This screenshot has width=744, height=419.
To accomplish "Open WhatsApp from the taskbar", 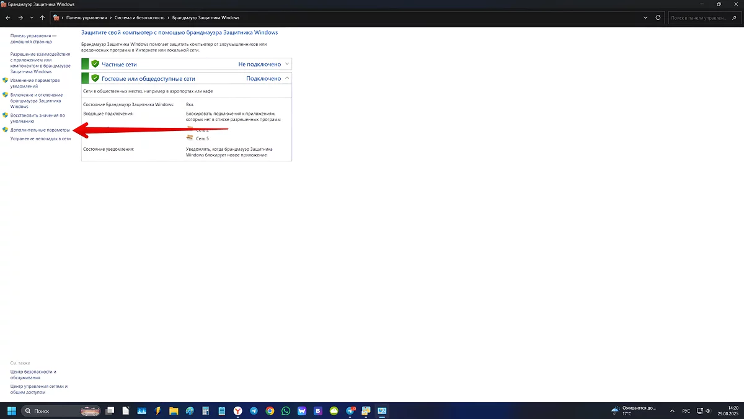I will [x=286, y=411].
